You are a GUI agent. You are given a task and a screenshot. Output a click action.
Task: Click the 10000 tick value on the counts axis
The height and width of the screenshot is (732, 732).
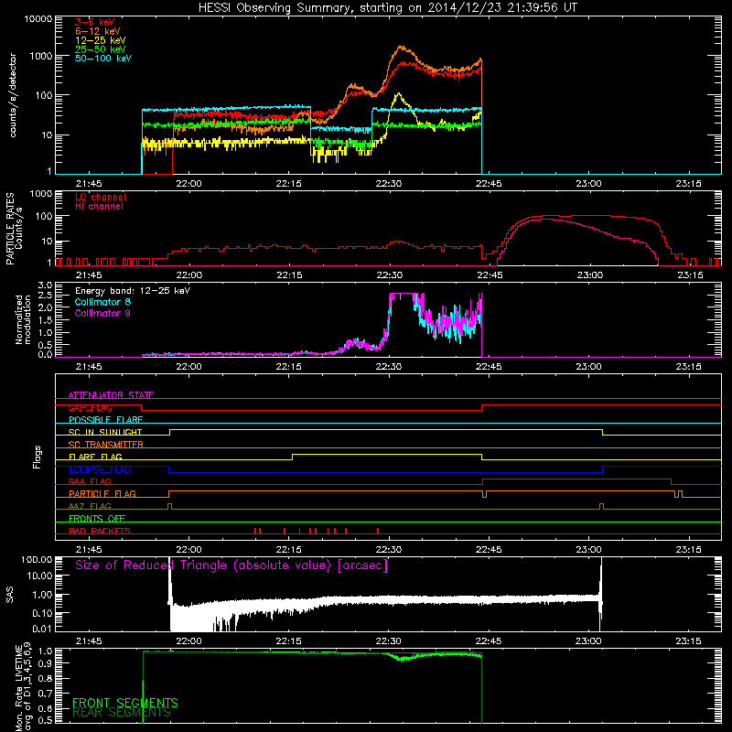38,19
